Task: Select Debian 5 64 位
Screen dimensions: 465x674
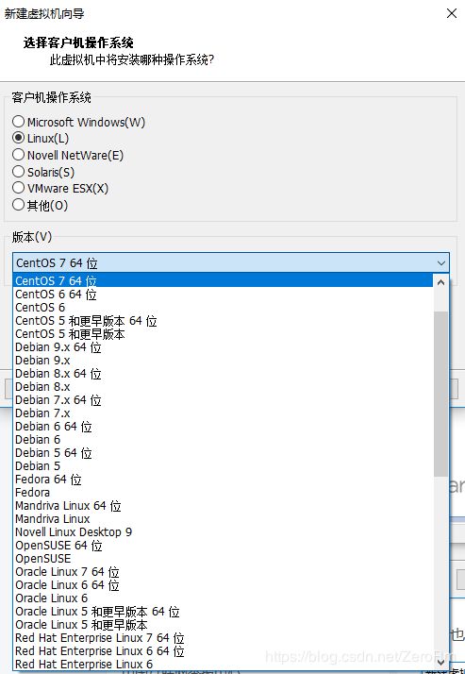Action: tap(223, 452)
